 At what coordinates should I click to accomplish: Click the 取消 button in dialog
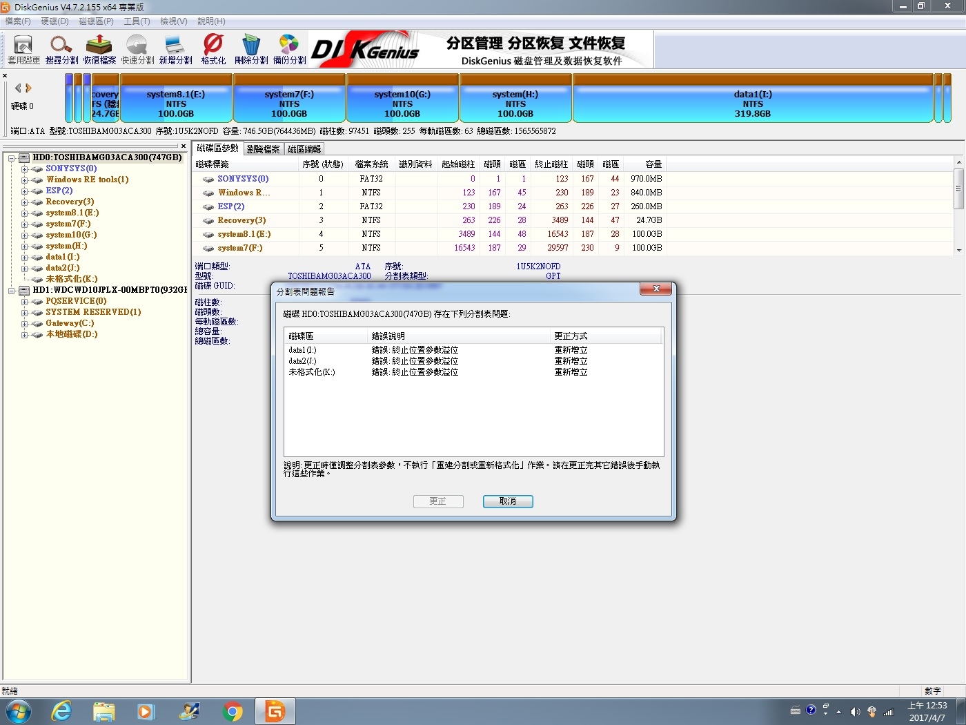click(x=508, y=501)
